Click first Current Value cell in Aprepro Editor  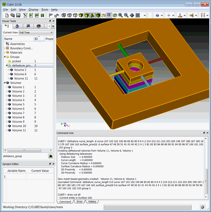[x=40, y=176]
